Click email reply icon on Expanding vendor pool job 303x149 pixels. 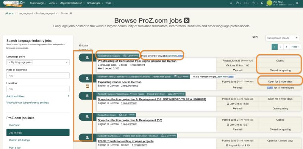click(234, 88)
